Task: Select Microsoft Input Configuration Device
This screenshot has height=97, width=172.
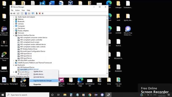Action: 33,51
